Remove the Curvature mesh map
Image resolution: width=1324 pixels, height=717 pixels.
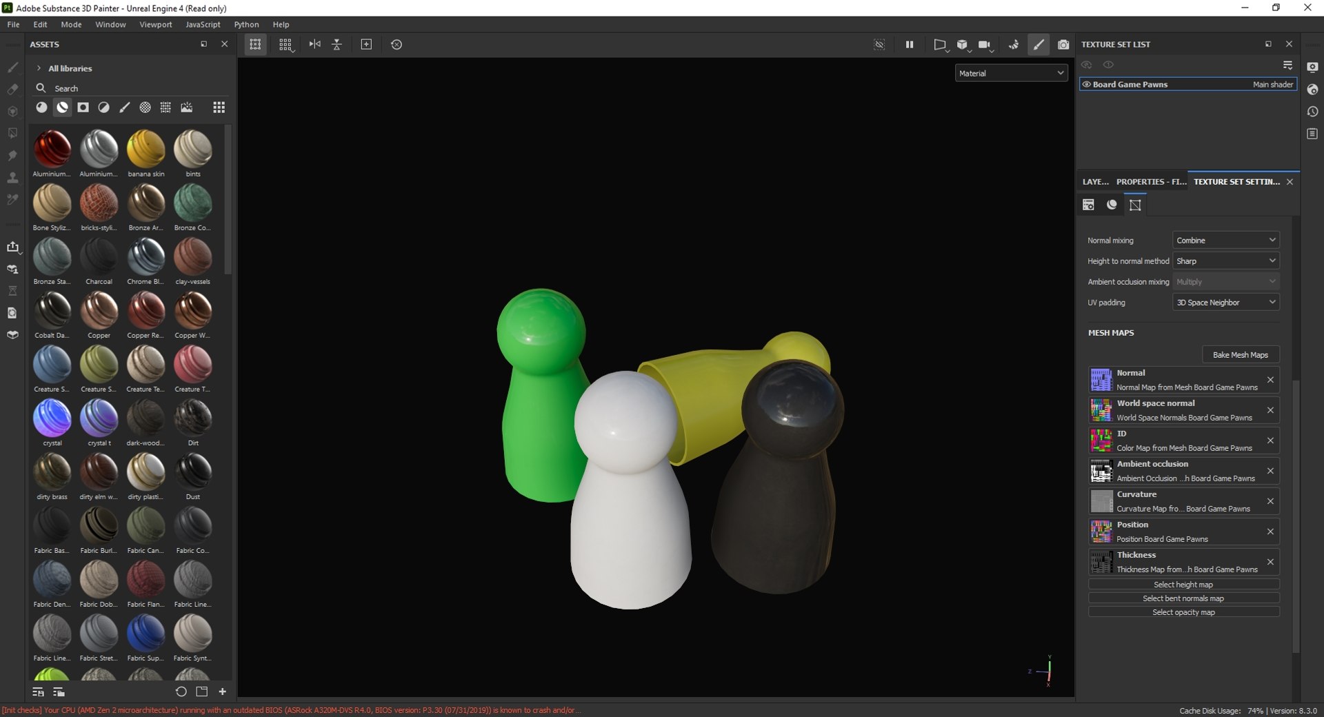point(1270,501)
